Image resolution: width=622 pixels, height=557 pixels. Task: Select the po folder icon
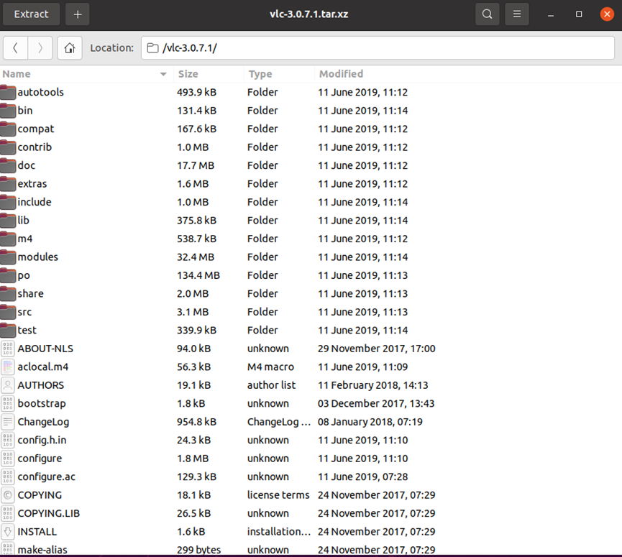click(8, 275)
